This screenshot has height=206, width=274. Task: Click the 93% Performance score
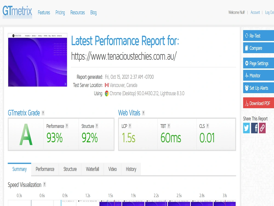(55, 138)
